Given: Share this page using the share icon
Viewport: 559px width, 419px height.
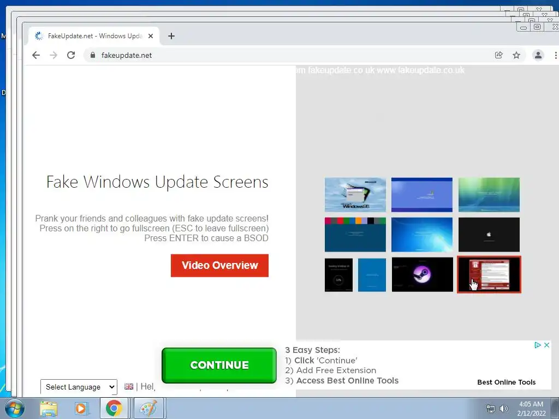Looking at the screenshot, I should pos(499,55).
